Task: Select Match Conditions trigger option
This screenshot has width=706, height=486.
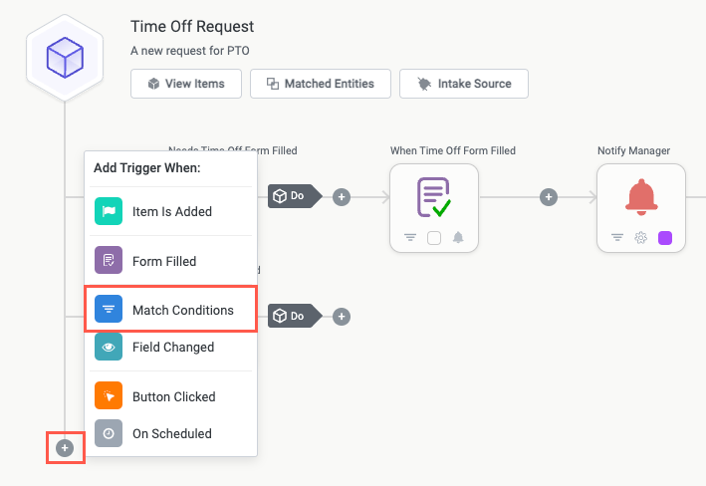Action: (x=170, y=310)
